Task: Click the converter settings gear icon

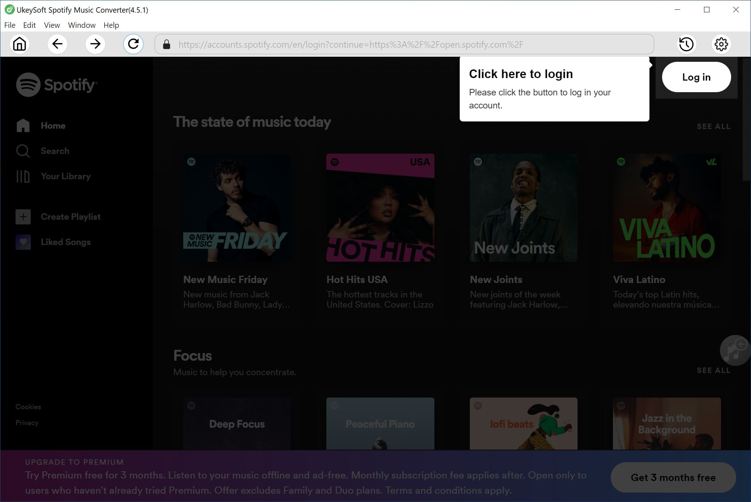Action: pyautogui.click(x=721, y=44)
